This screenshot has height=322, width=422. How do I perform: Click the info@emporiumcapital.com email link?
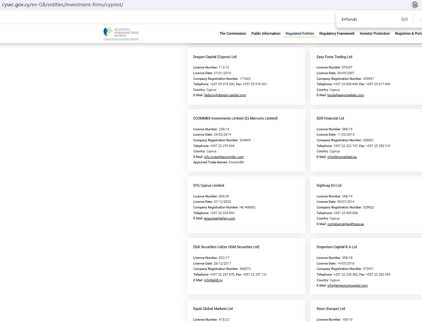coord(347,286)
